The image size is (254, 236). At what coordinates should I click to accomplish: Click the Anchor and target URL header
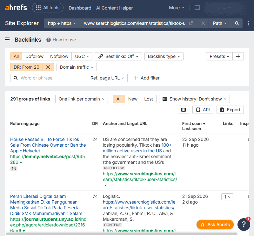coord(125,123)
